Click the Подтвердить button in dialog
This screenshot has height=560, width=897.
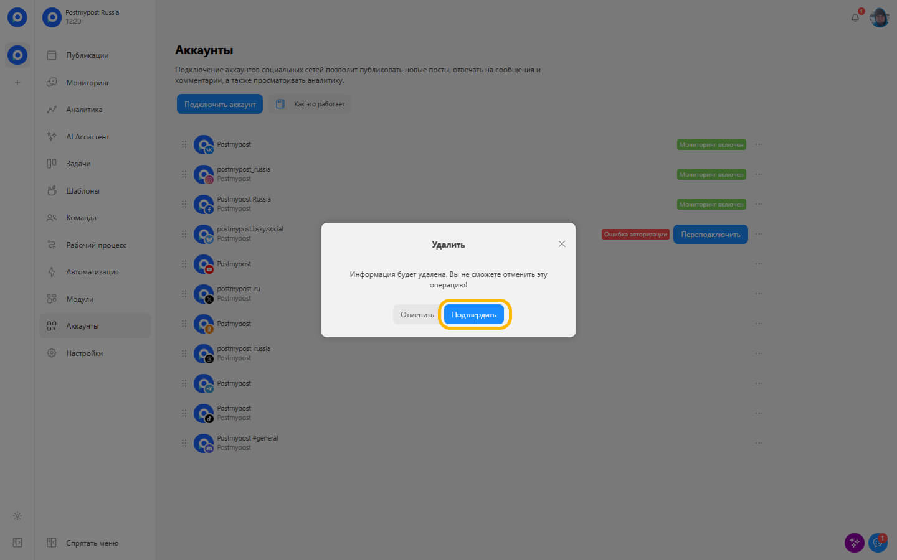(x=473, y=315)
